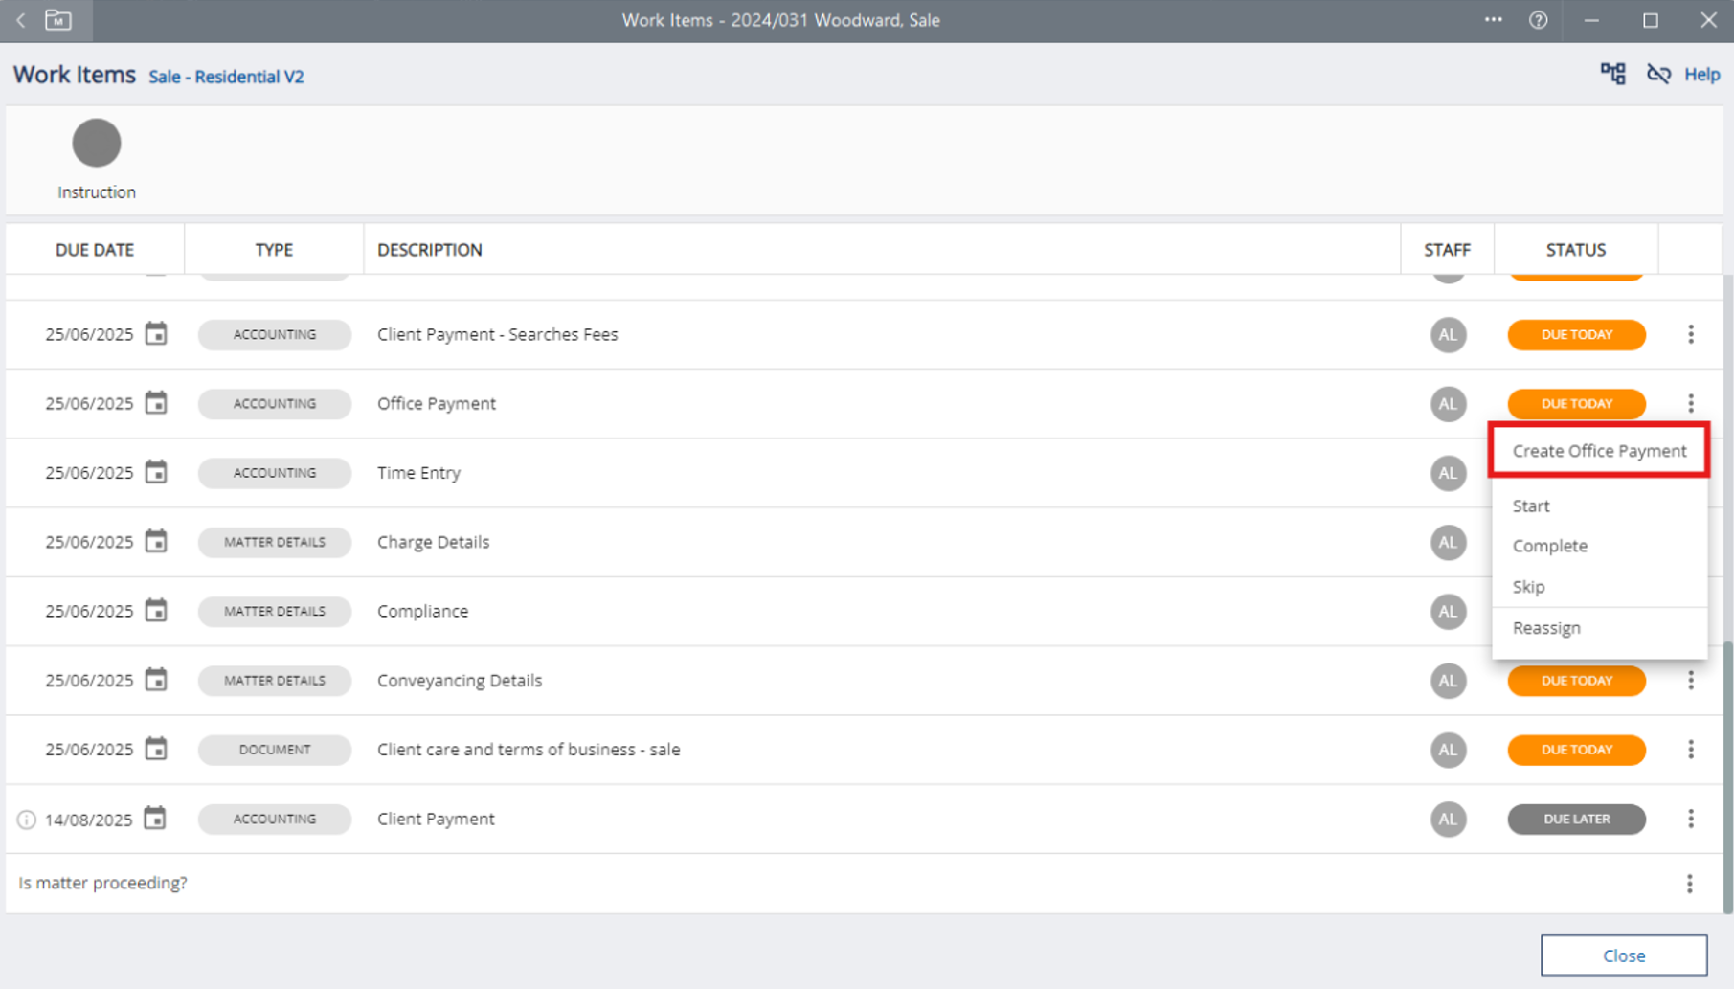Select Reassign from the context menu
The width and height of the screenshot is (1734, 989).
pos(1546,628)
